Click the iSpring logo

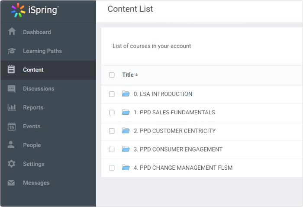pyautogui.click(x=35, y=10)
